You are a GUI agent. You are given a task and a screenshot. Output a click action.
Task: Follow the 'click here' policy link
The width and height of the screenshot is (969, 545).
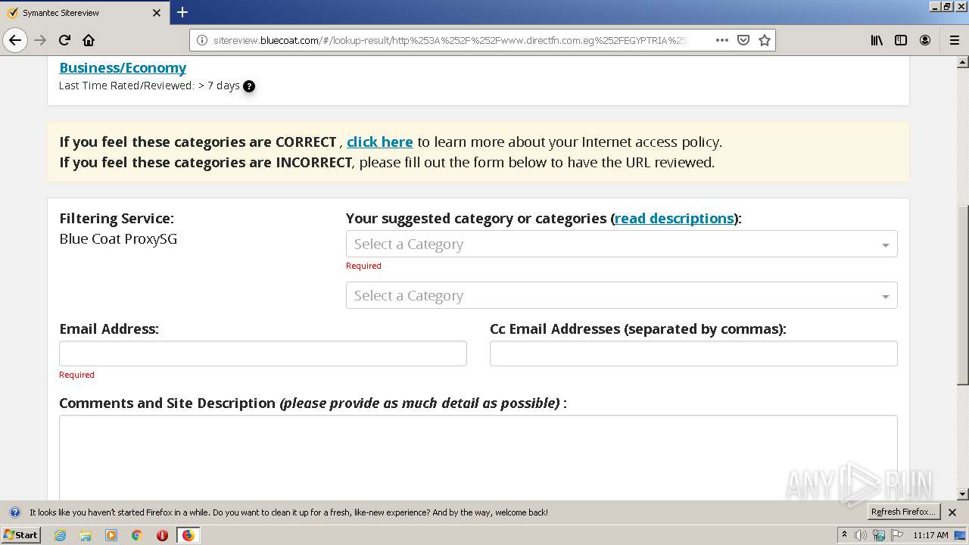coord(380,142)
